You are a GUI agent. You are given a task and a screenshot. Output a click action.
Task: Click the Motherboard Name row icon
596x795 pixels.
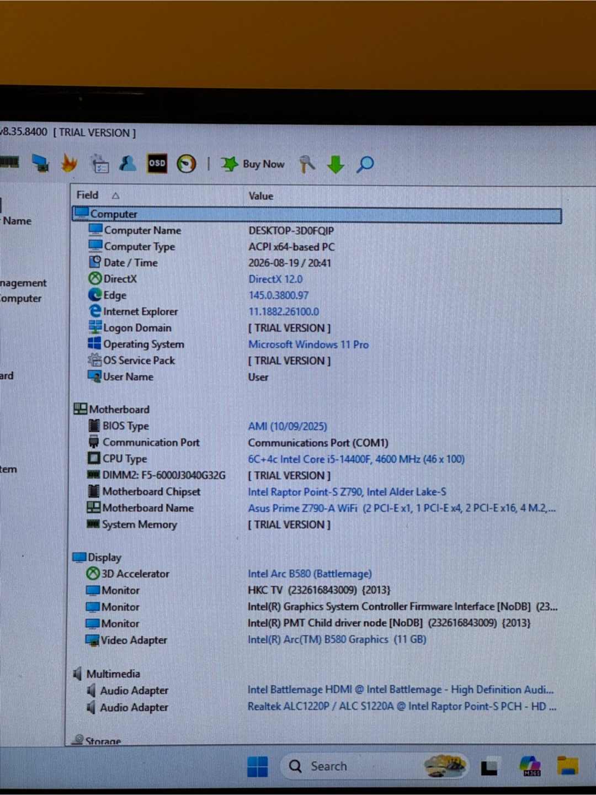(93, 507)
